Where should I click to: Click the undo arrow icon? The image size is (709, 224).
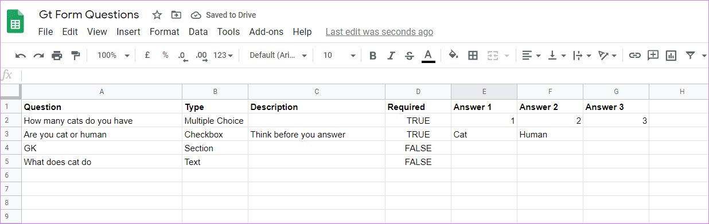[x=21, y=56]
